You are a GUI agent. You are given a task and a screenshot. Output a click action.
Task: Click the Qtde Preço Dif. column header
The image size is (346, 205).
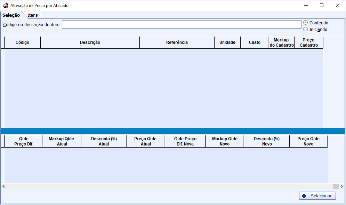click(24, 141)
